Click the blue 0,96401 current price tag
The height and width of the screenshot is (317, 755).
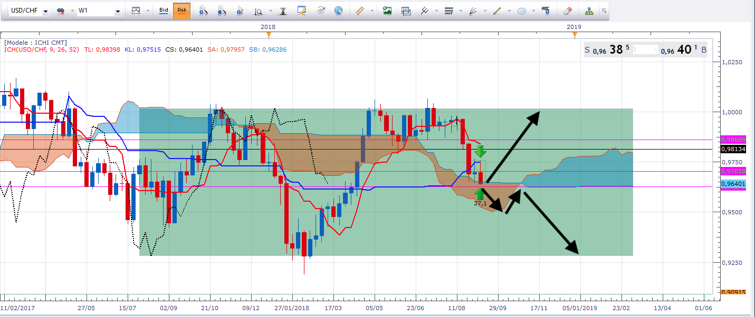click(x=732, y=184)
